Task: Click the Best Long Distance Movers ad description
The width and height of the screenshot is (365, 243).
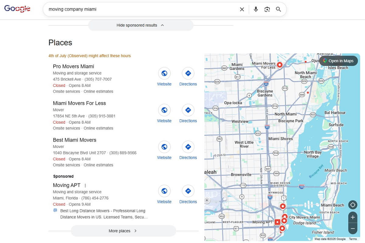Action: pyautogui.click(x=104, y=214)
